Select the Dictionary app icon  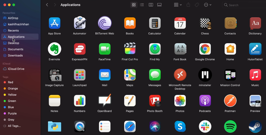pos(255,23)
